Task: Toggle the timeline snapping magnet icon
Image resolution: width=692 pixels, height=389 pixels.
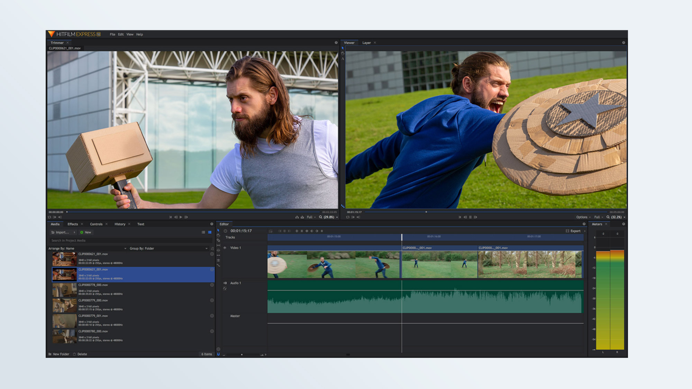Action: [x=218, y=354]
